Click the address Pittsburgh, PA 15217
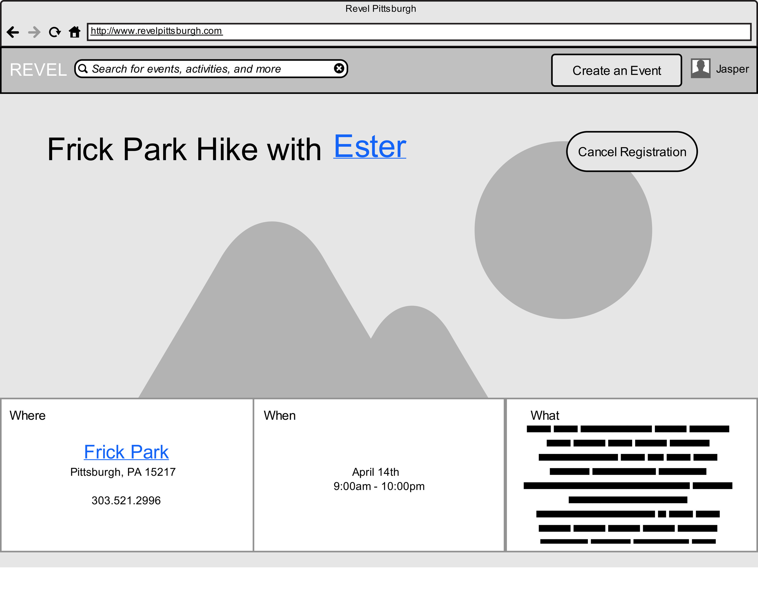758x606 pixels. coord(123,472)
